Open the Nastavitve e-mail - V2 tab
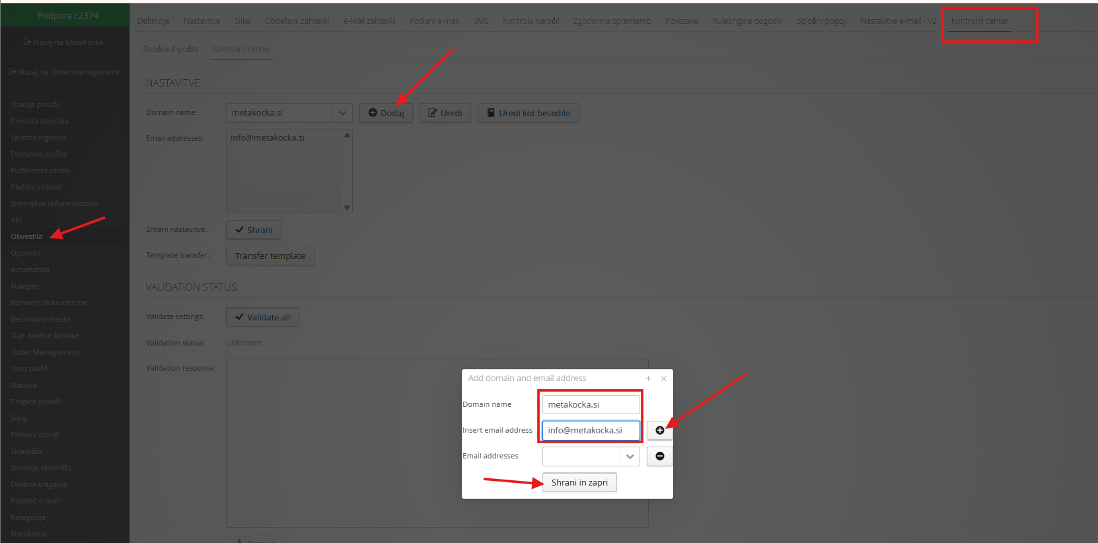This screenshot has height=543, width=1098. point(898,21)
